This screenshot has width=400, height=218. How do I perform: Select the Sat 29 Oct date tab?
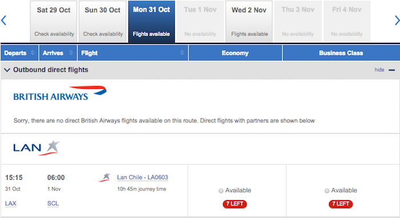(x=54, y=22)
